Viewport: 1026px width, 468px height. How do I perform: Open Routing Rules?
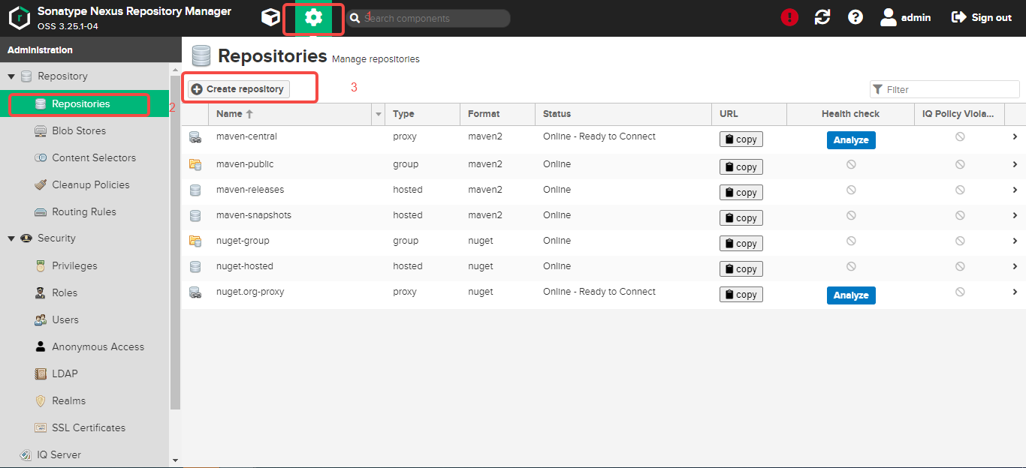coord(83,211)
